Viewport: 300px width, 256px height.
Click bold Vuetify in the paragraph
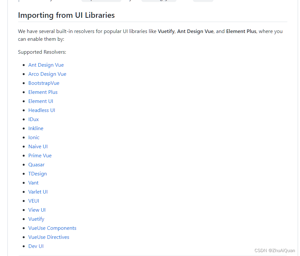166,31
